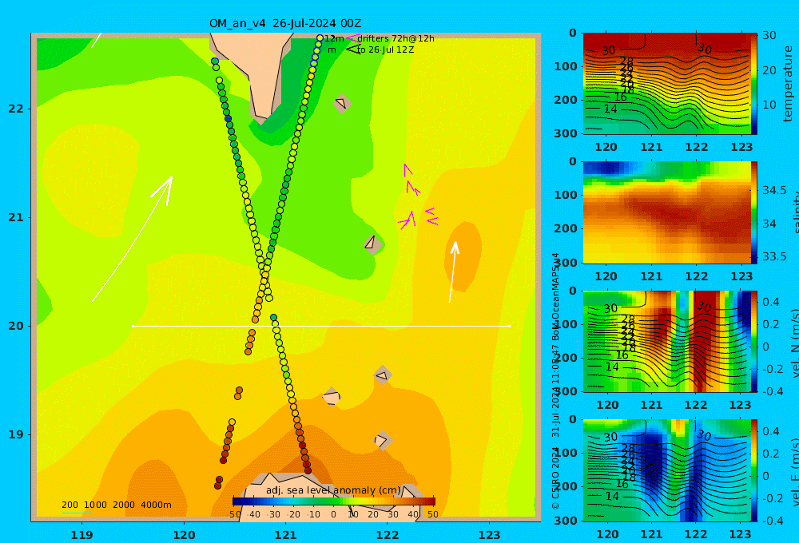The image size is (799, 543).
Task: Click the vel. E color scale bar
Action: [753, 470]
